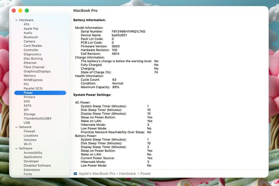The image size is (279, 186).
Task: Select Disabled Software in the sidebar
Action: [37, 166]
